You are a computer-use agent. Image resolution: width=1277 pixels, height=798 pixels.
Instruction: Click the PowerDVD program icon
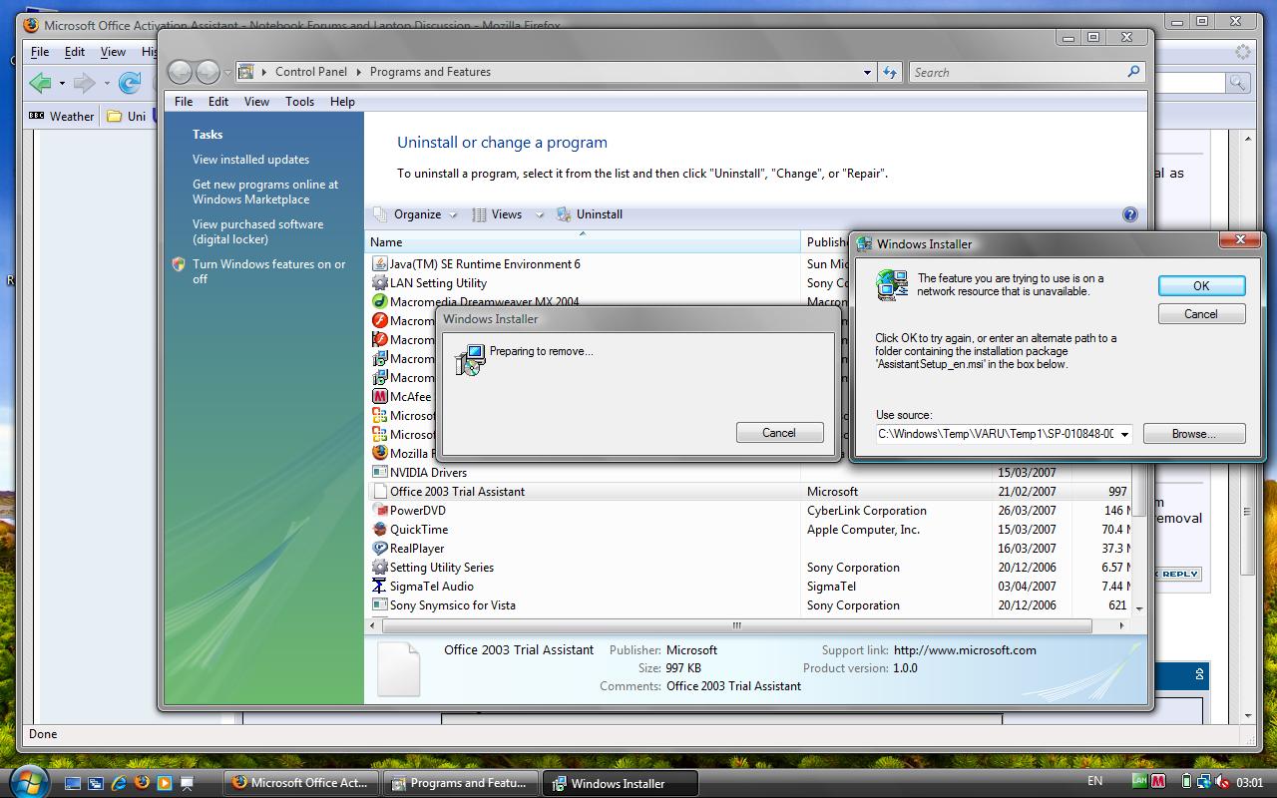pos(379,510)
